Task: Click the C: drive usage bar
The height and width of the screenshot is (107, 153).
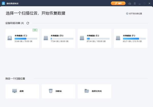Action: (x=26, y=39)
